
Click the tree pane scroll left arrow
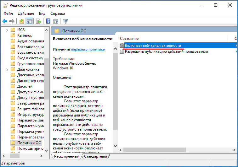coord(4,156)
